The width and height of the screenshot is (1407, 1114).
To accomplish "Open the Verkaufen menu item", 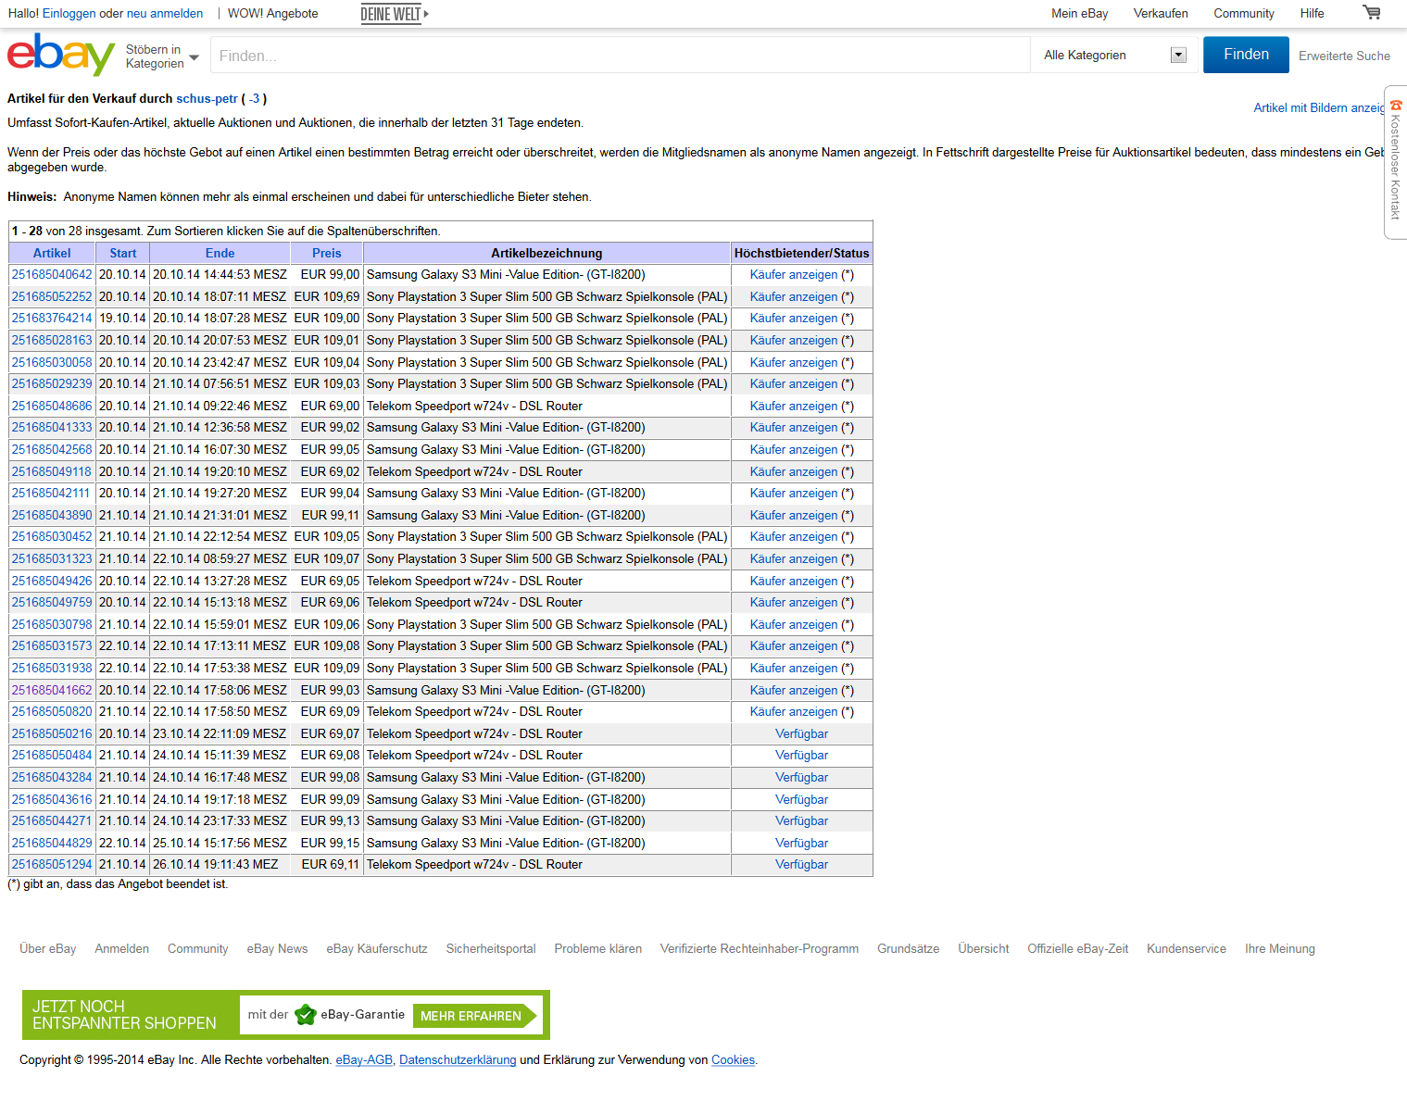I will [1161, 14].
